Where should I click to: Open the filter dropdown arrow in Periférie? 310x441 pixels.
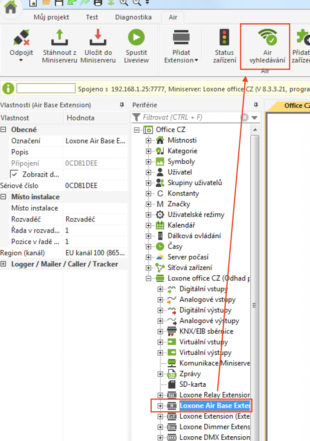click(x=254, y=118)
